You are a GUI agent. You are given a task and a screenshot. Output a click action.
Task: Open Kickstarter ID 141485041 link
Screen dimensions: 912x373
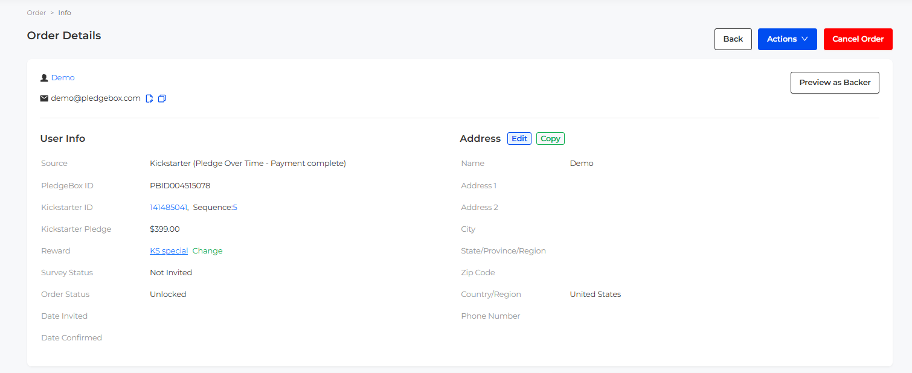[168, 208]
